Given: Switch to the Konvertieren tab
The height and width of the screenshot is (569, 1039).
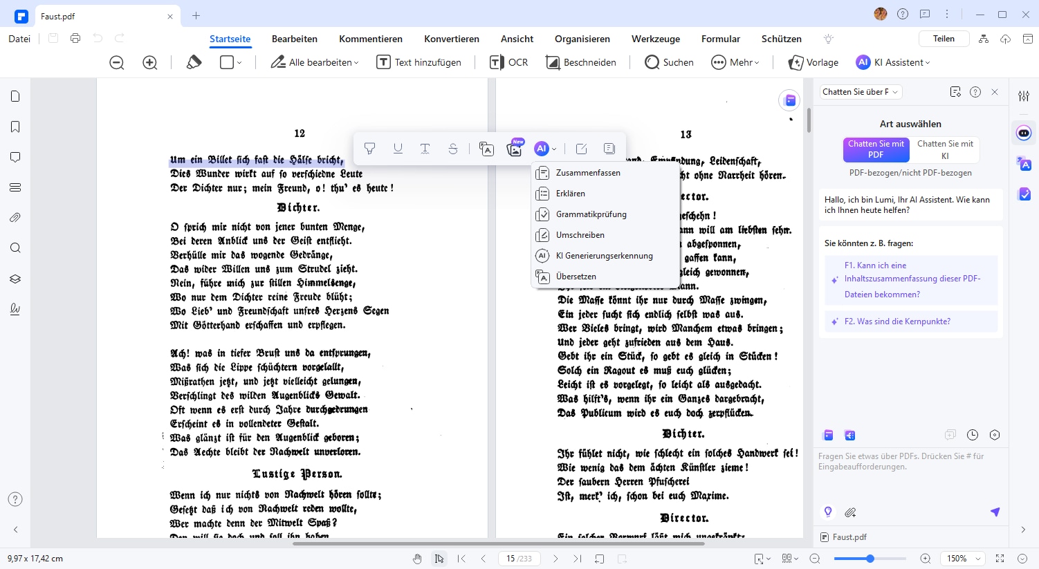Looking at the screenshot, I should (x=452, y=39).
